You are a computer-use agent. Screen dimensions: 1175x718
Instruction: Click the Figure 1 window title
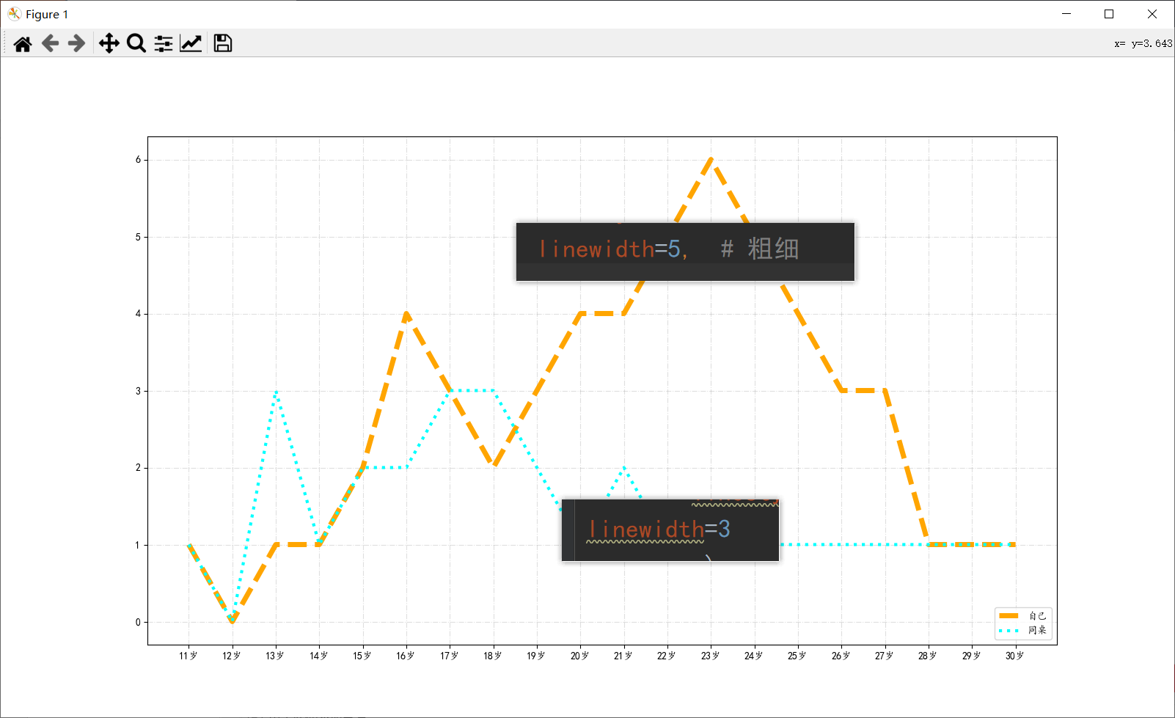[x=47, y=15]
